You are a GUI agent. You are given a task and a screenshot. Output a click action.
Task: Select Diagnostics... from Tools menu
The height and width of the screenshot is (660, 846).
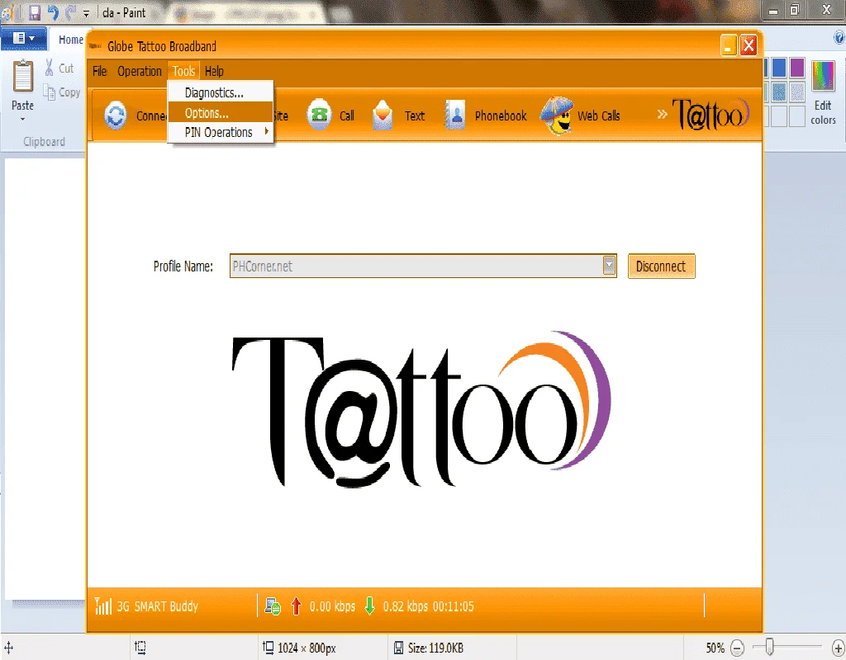(221, 92)
